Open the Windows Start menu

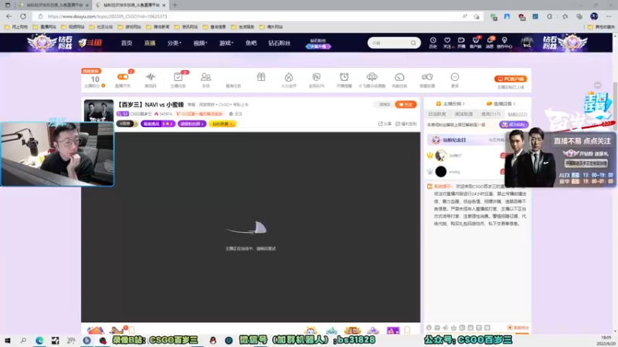(x=7, y=340)
